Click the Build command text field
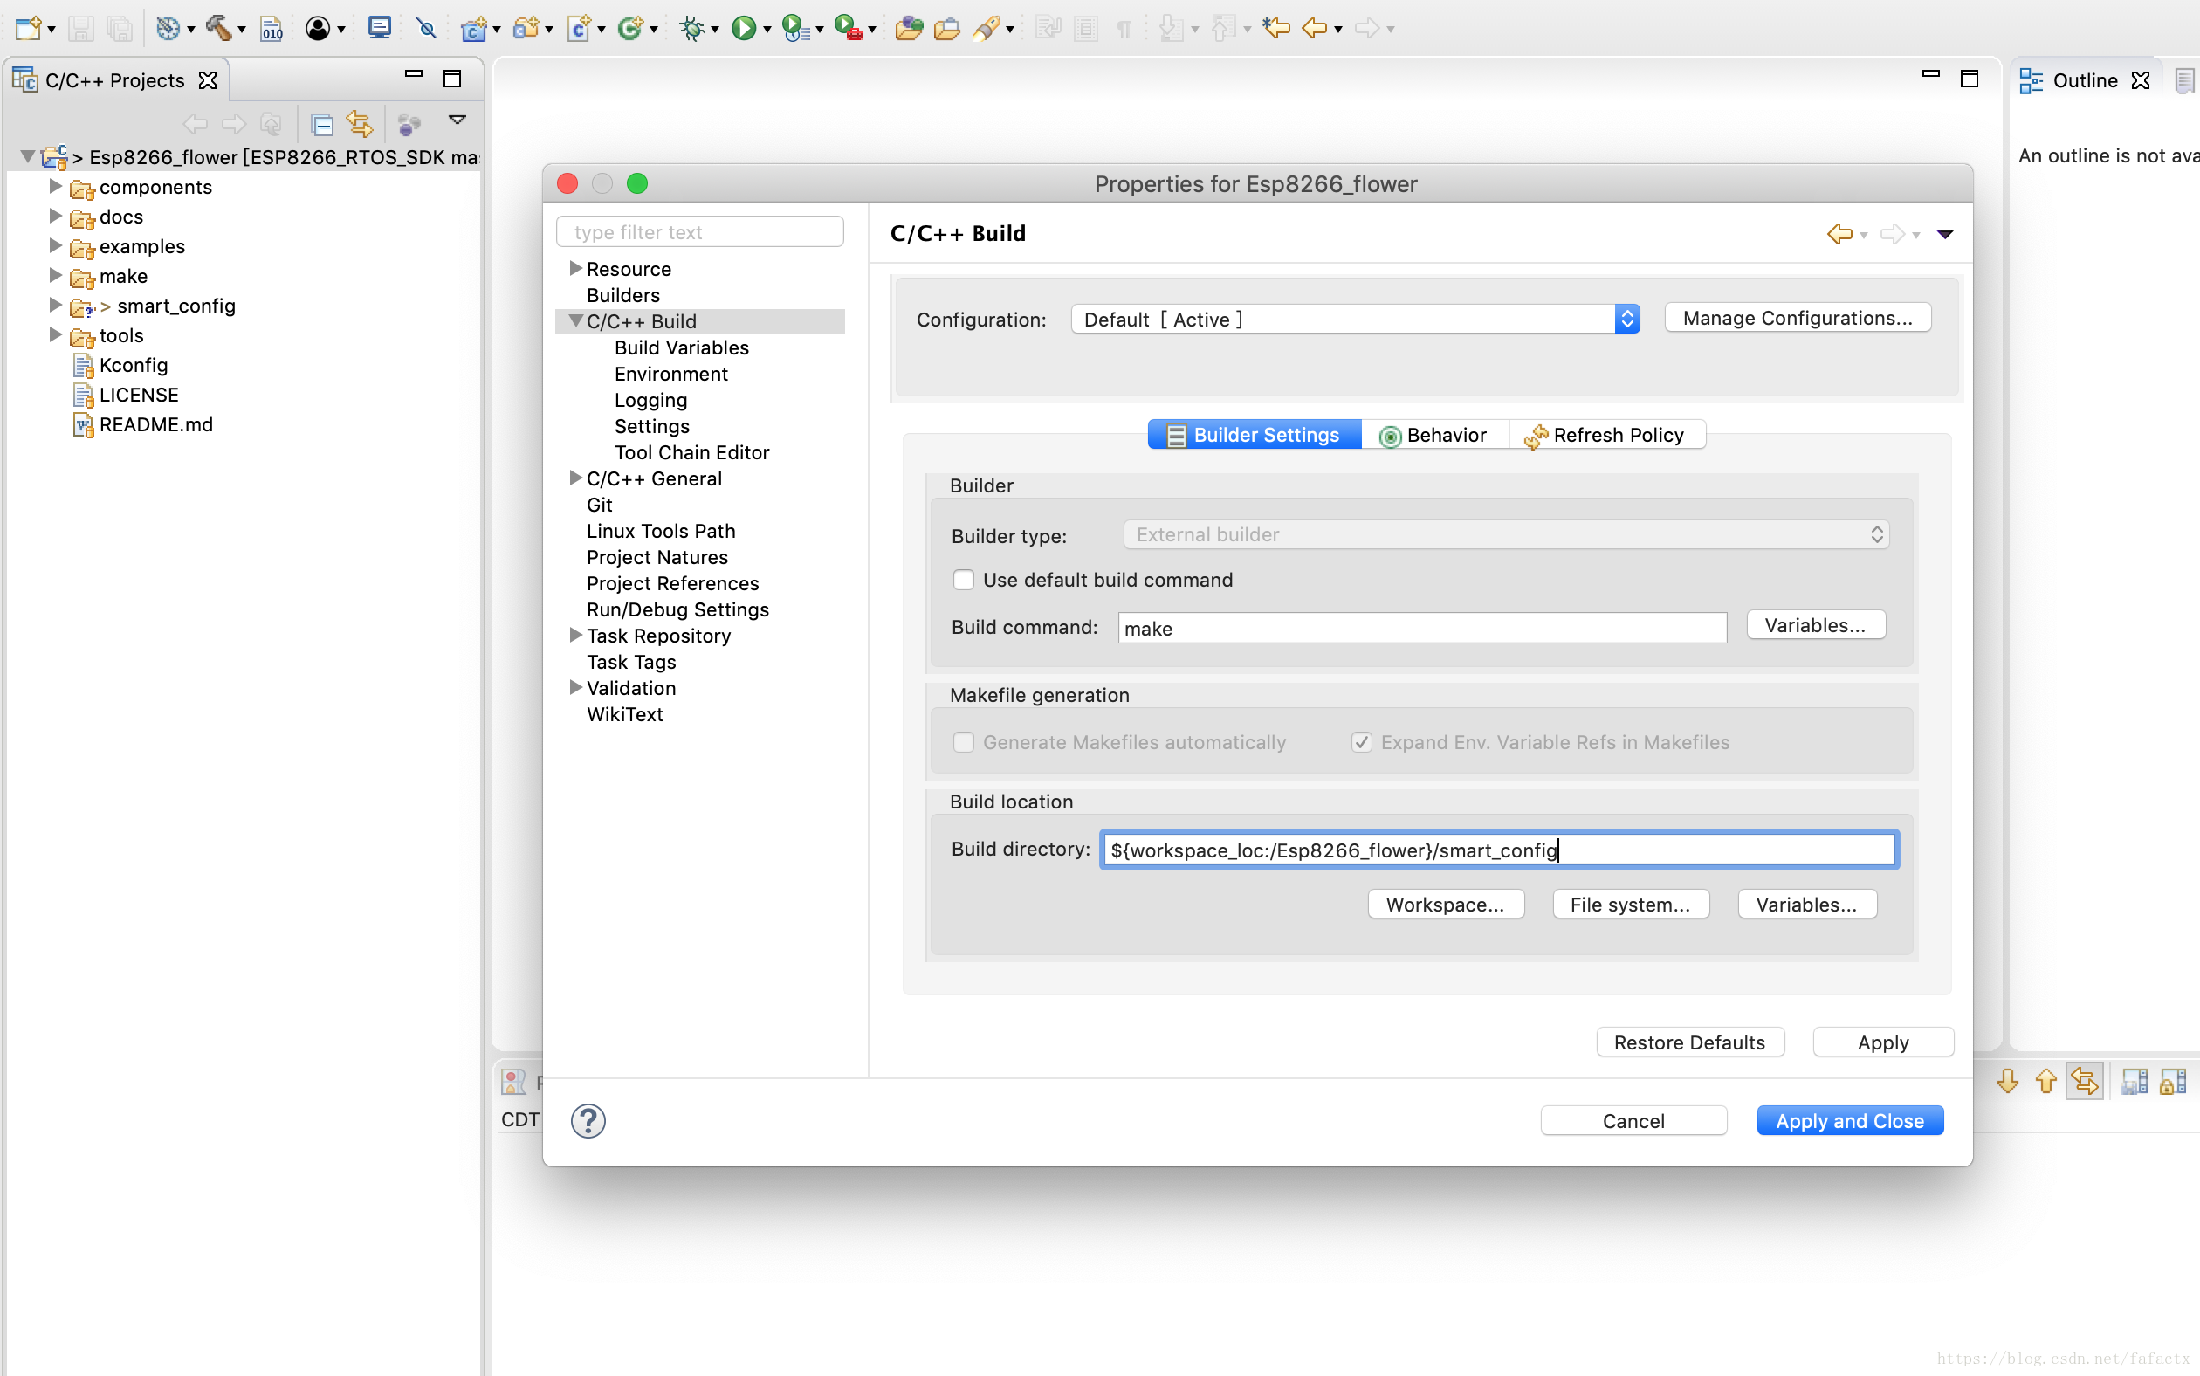The height and width of the screenshot is (1376, 2200). pos(1421,628)
